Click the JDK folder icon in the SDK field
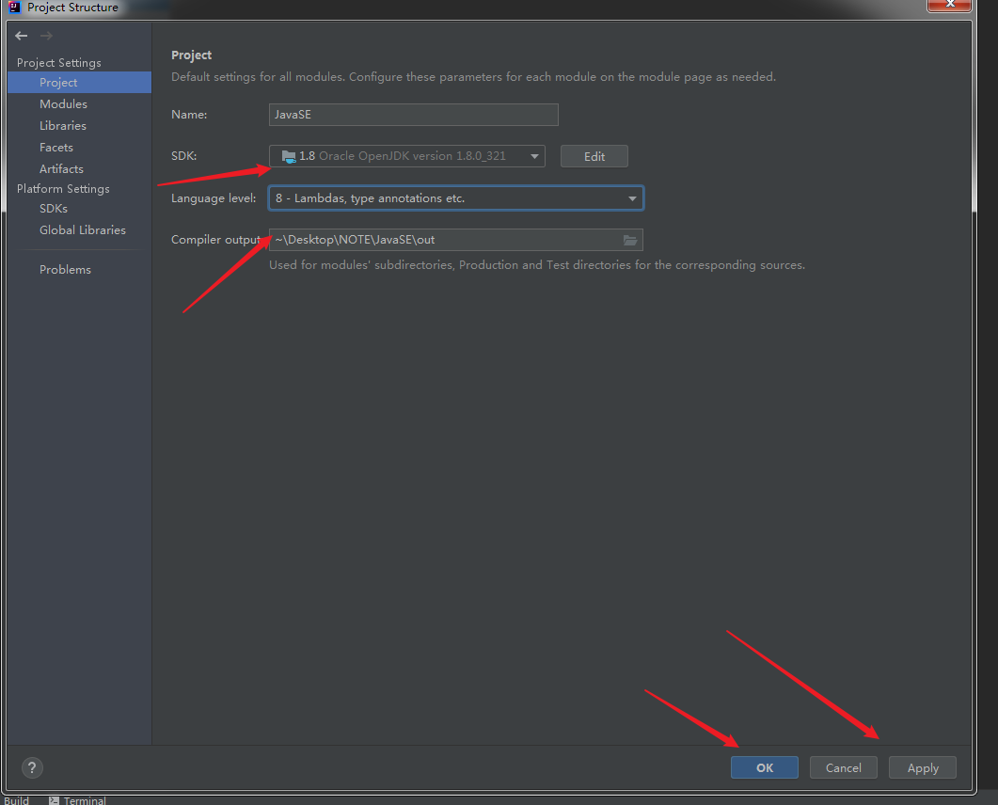The height and width of the screenshot is (805, 998). (289, 156)
